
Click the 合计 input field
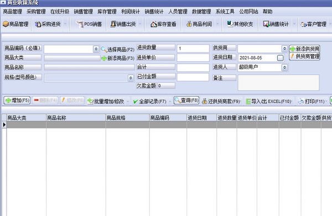(x=193, y=67)
